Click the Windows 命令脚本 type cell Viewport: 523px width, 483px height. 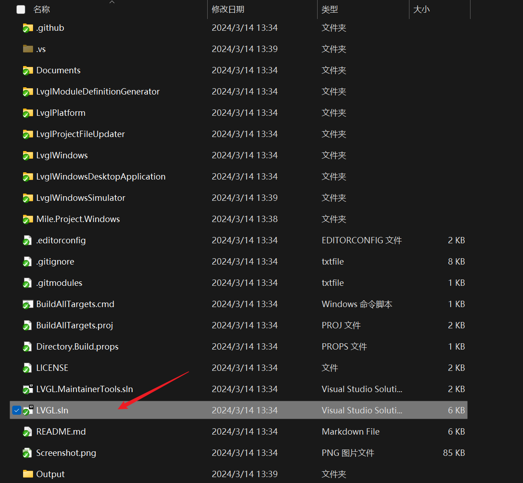(357, 304)
